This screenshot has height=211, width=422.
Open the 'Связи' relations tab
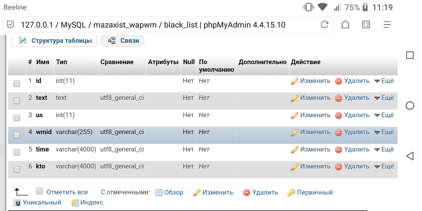[x=122, y=40]
